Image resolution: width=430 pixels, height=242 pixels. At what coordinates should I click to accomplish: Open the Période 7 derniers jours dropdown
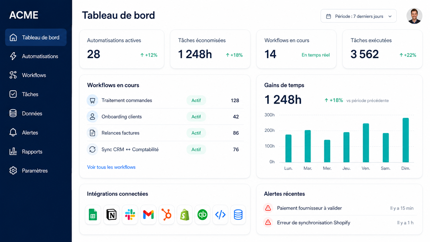(x=359, y=16)
